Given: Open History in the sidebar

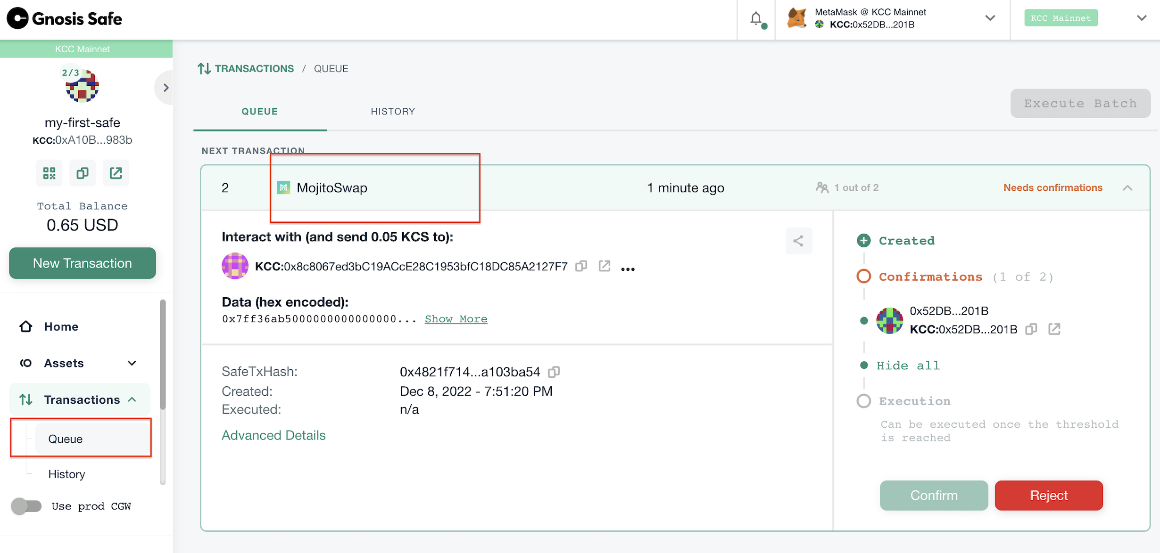Looking at the screenshot, I should [66, 474].
